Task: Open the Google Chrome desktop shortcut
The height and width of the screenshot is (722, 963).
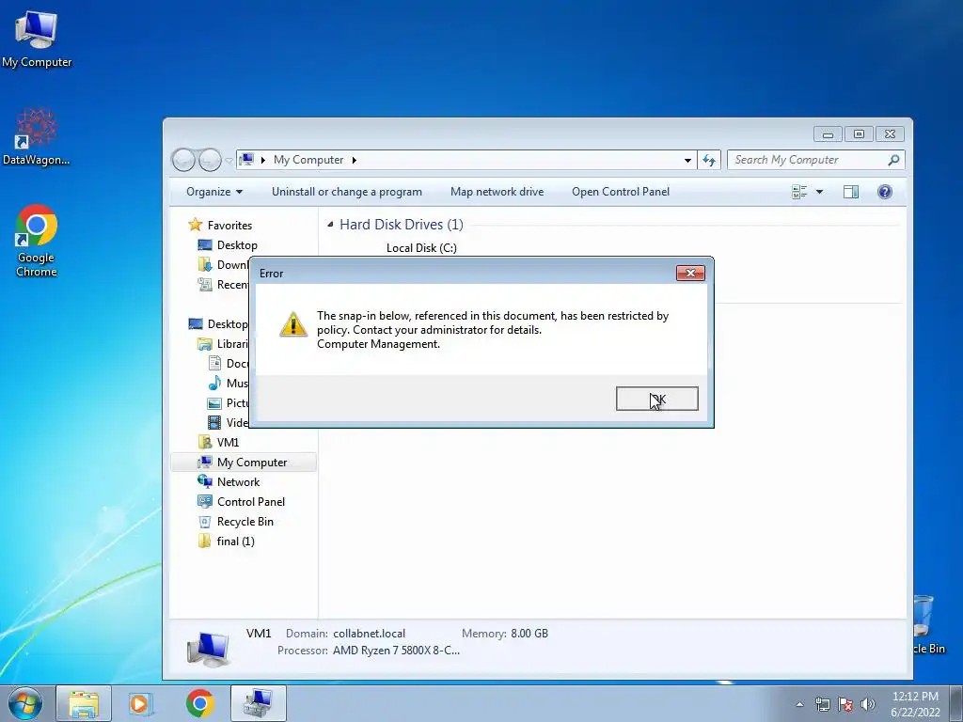Action: [x=37, y=241]
